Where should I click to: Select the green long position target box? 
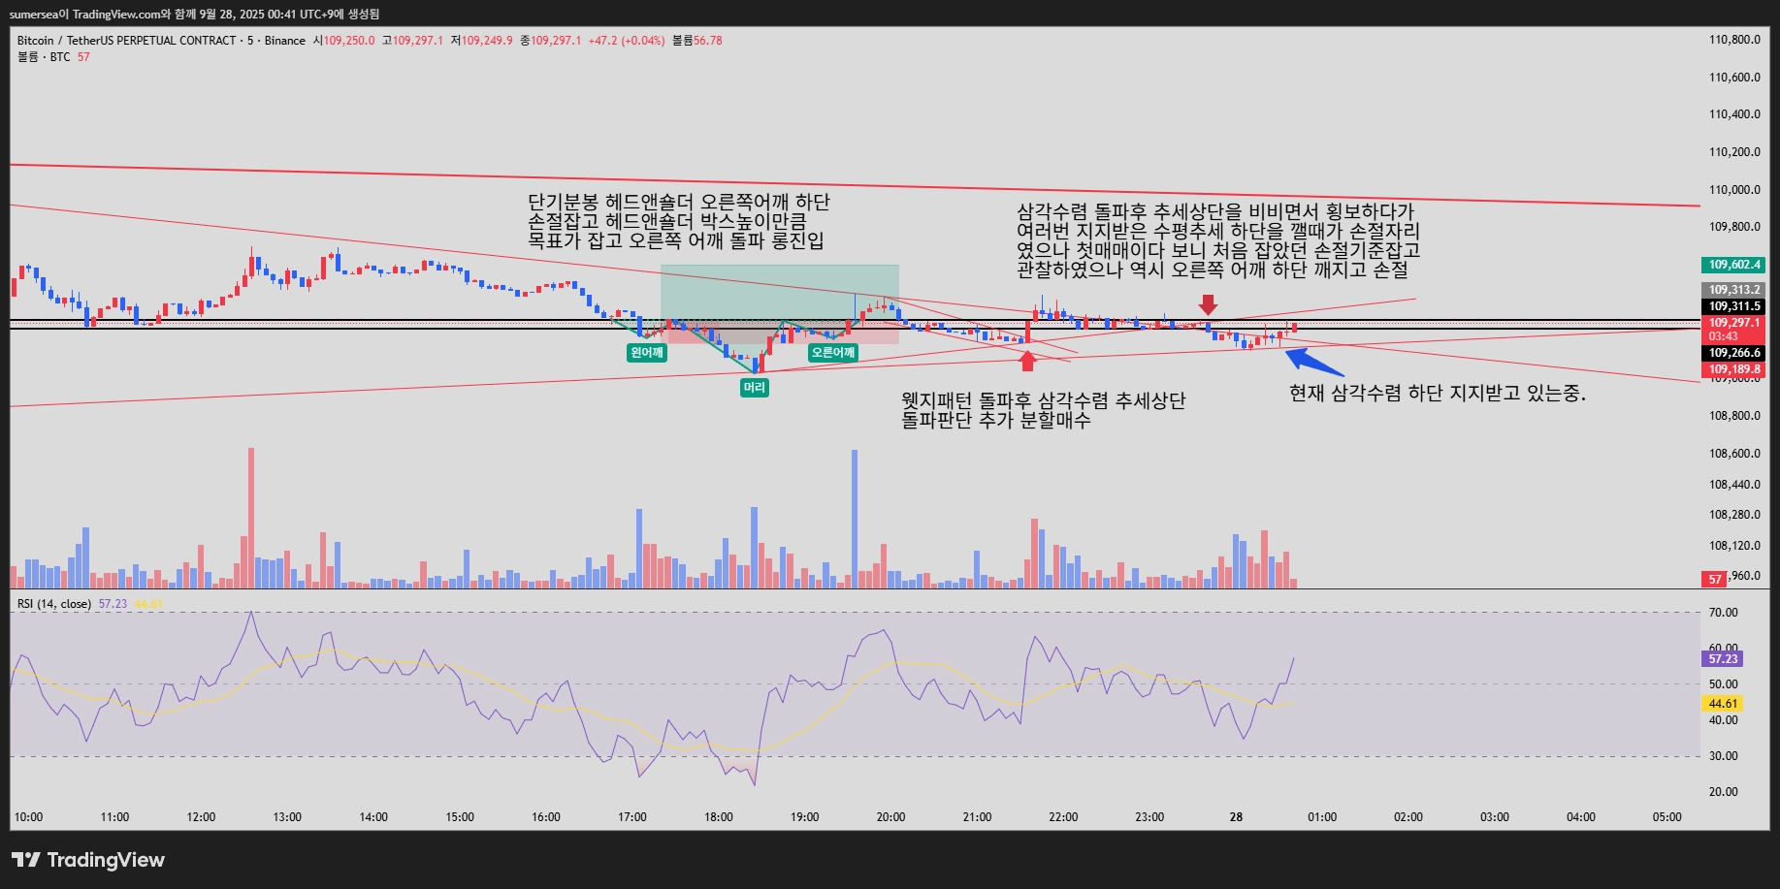point(780,293)
